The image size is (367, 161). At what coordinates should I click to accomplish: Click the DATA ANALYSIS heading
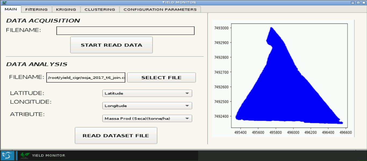(x=37, y=64)
